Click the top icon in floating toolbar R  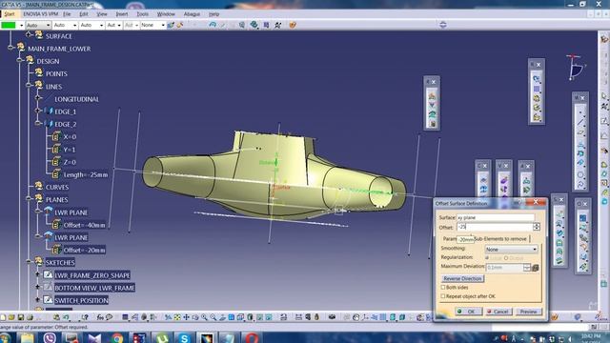(537, 79)
